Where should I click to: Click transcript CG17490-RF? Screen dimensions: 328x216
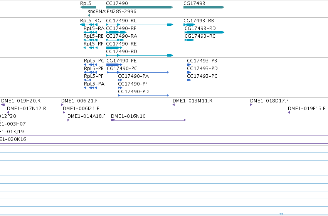click(x=121, y=28)
